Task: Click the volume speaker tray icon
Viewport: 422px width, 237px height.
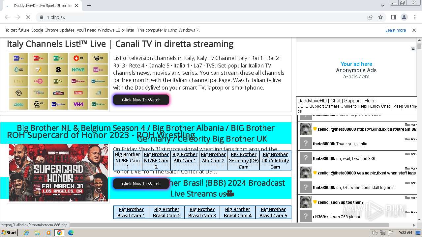Action: coord(375,233)
